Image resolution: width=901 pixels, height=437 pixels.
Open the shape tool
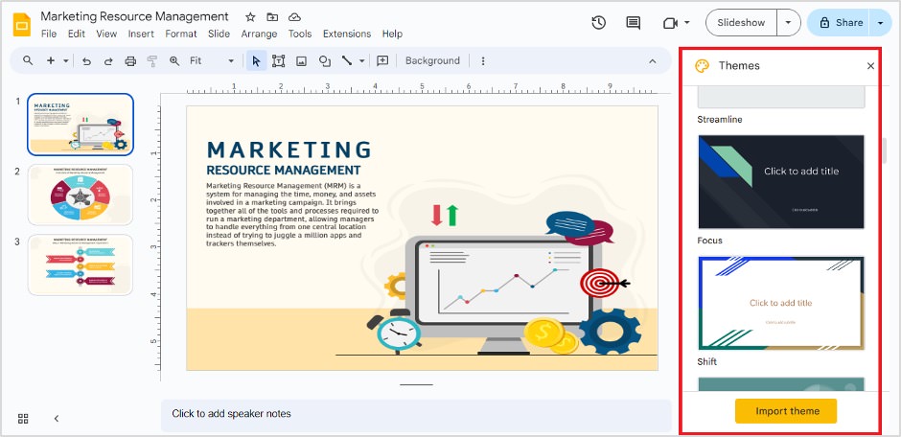(x=325, y=61)
